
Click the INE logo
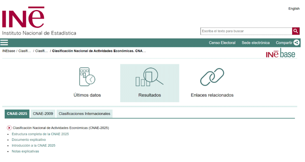[x=23, y=17]
